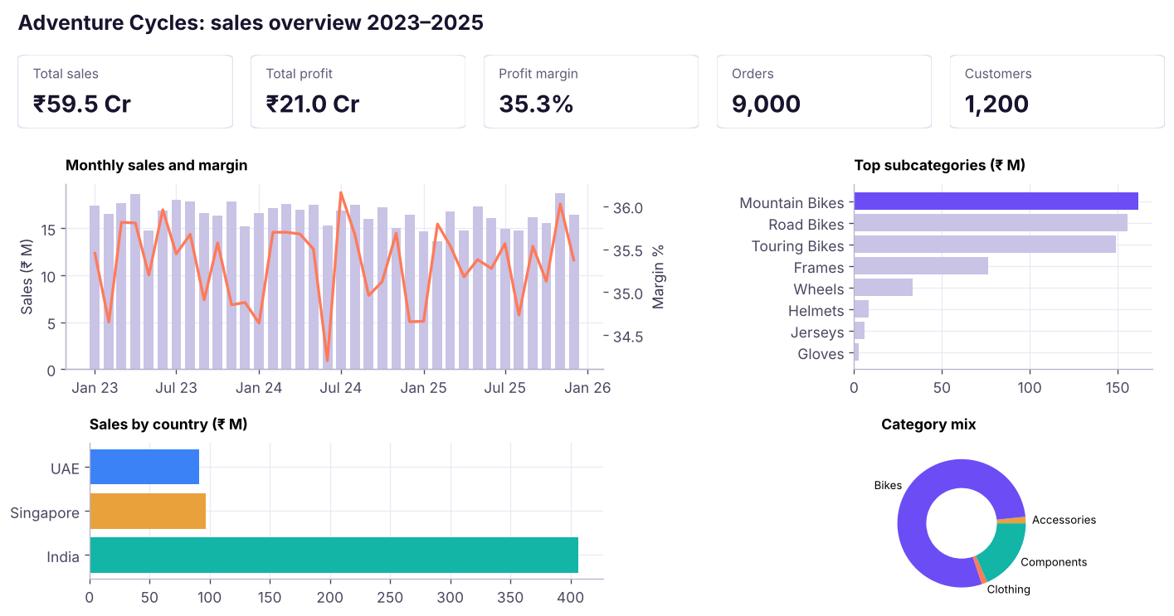This screenshot has height=616, width=1174.
Task: Select the "Jan 26" x-axis label
Action: (x=588, y=387)
